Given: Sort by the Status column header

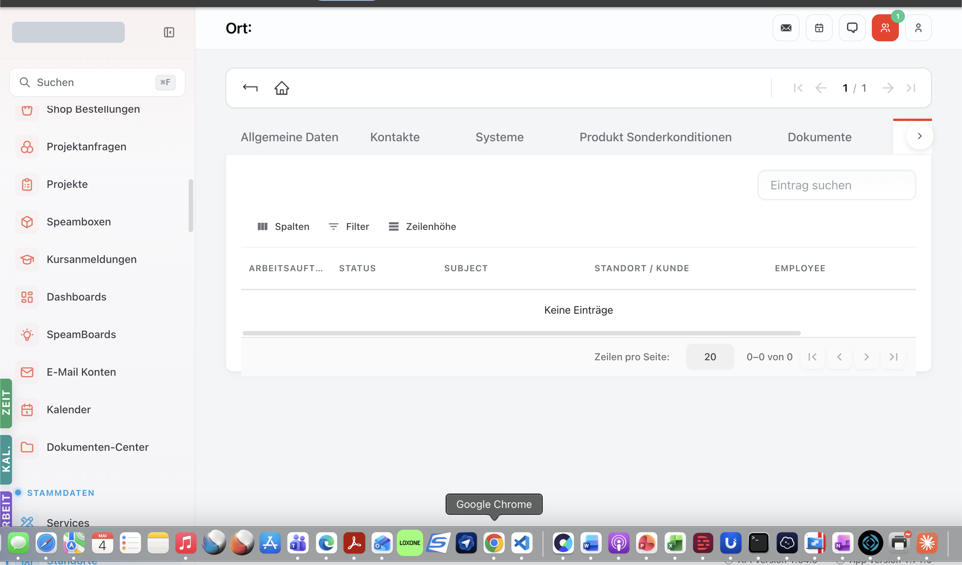Looking at the screenshot, I should [x=357, y=268].
